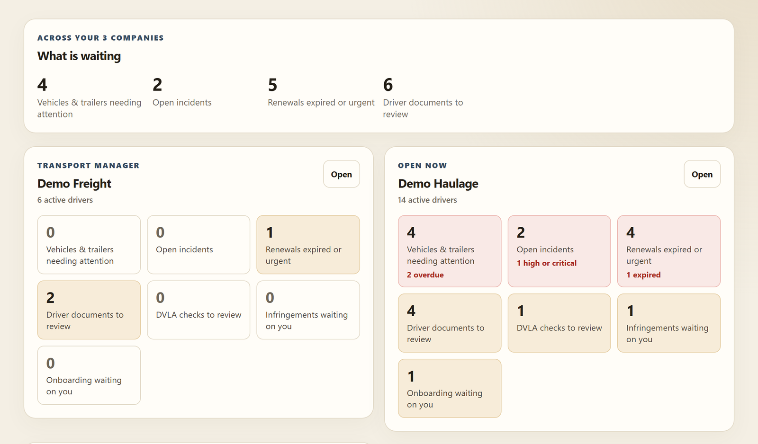The height and width of the screenshot is (444, 758).
Task: Select Demo Freight's Open incidents tile
Action: (x=199, y=245)
